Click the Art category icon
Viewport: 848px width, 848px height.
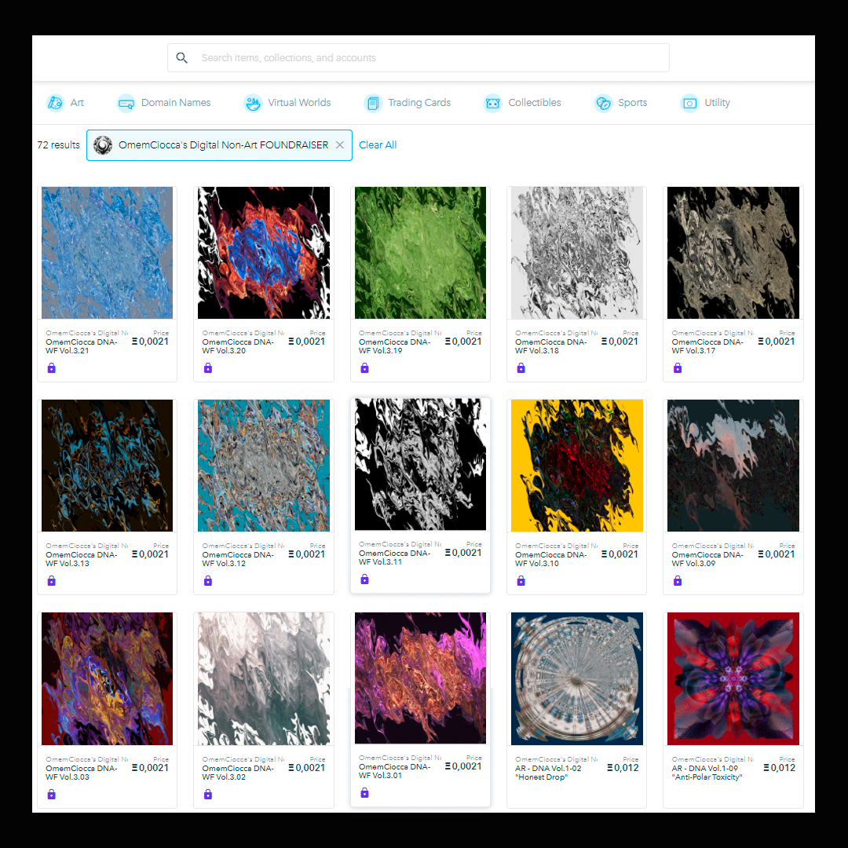click(x=55, y=103)
